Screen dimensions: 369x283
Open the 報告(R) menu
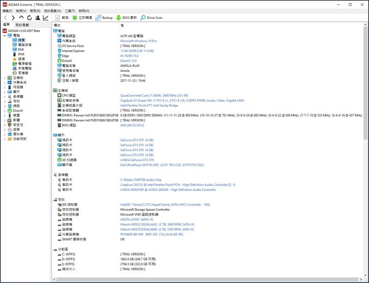pos(35,11)
